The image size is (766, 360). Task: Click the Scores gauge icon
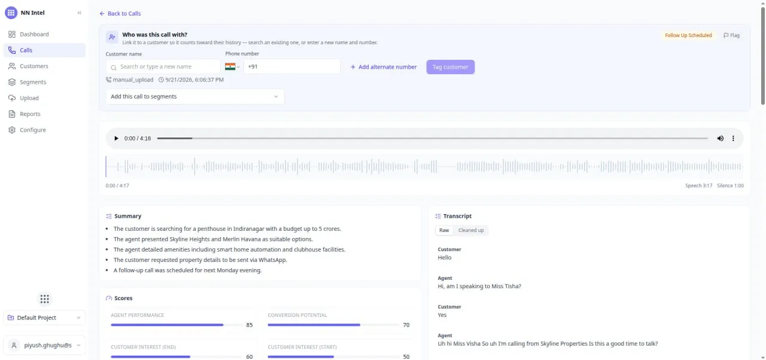tap(109, 298)
